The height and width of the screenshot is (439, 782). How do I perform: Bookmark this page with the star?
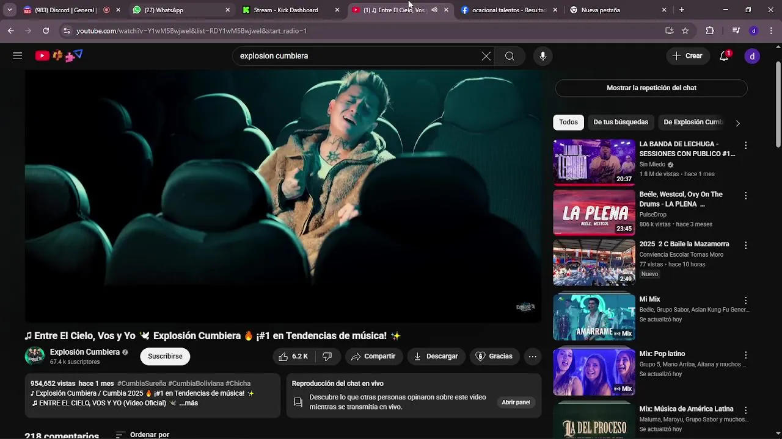[x=685, y=30]
